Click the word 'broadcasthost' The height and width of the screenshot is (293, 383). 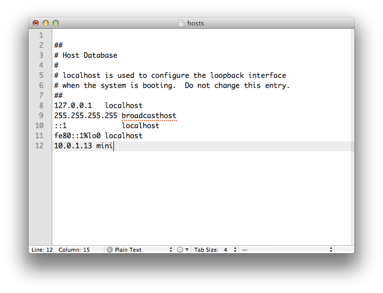click(149, 116)
